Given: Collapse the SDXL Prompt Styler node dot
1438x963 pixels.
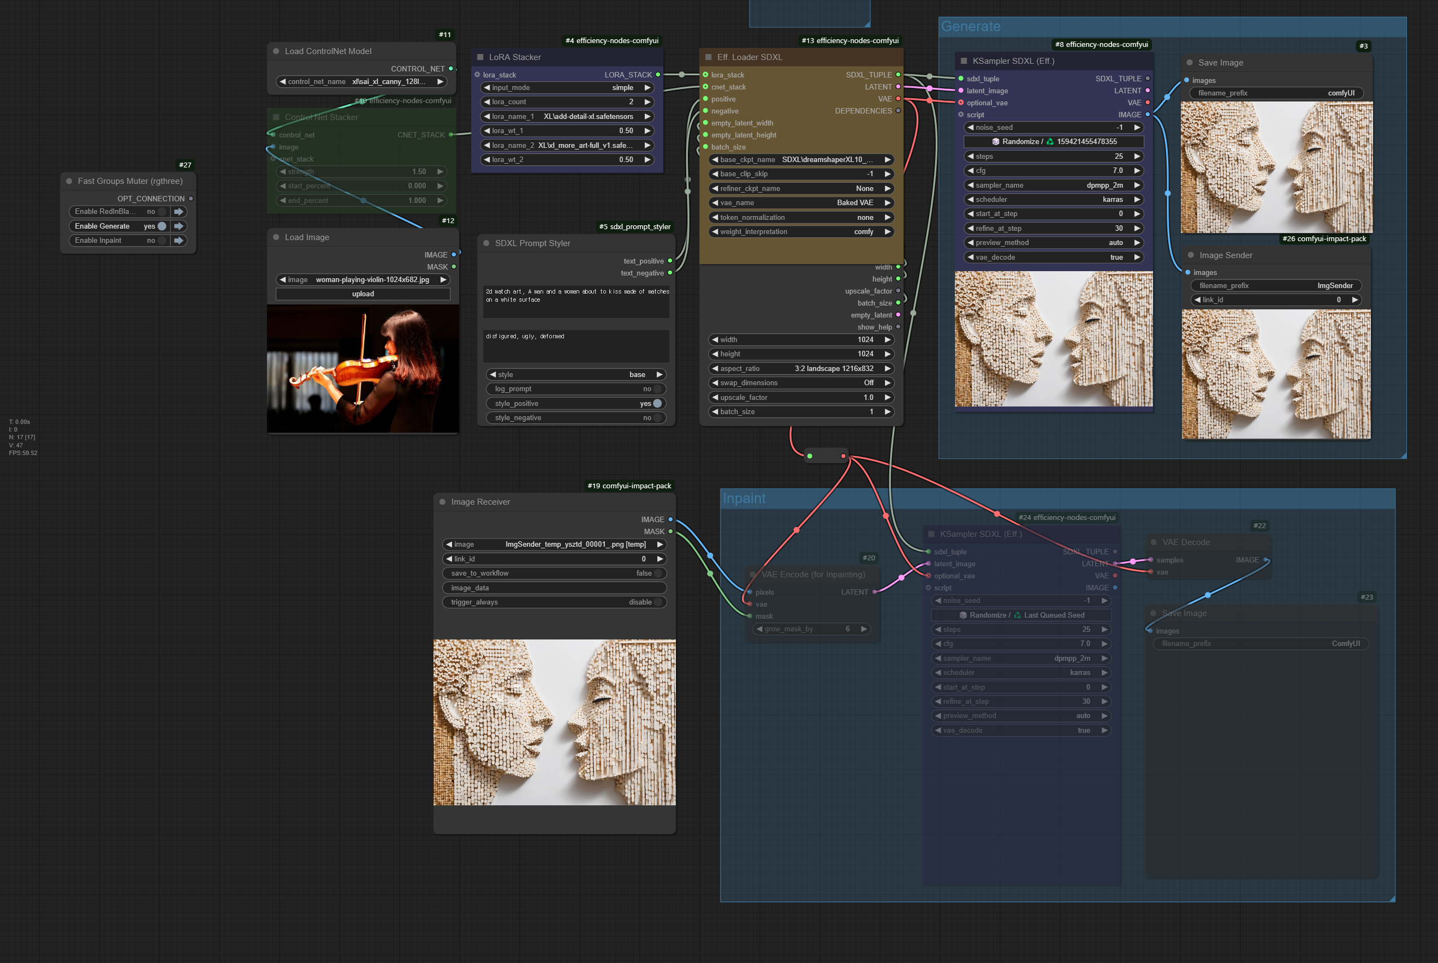Looking at the screenshot, I should [x=487, y=243].
